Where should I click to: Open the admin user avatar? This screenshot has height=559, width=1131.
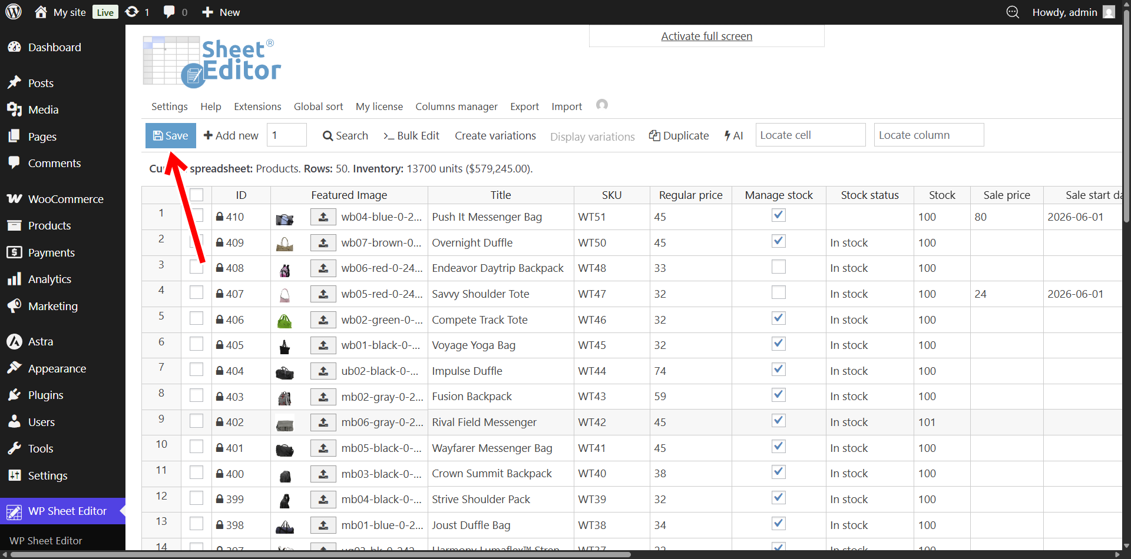[1109, 12]
